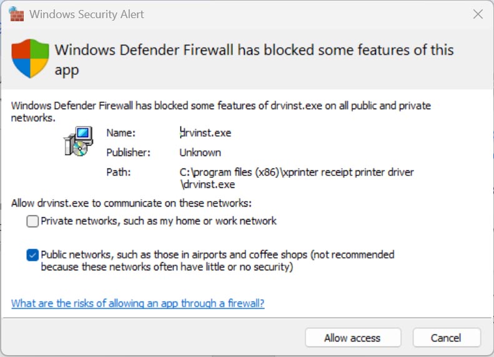Click the Publisher value Unknown
The image size is (494, 357).
point(200,152)
